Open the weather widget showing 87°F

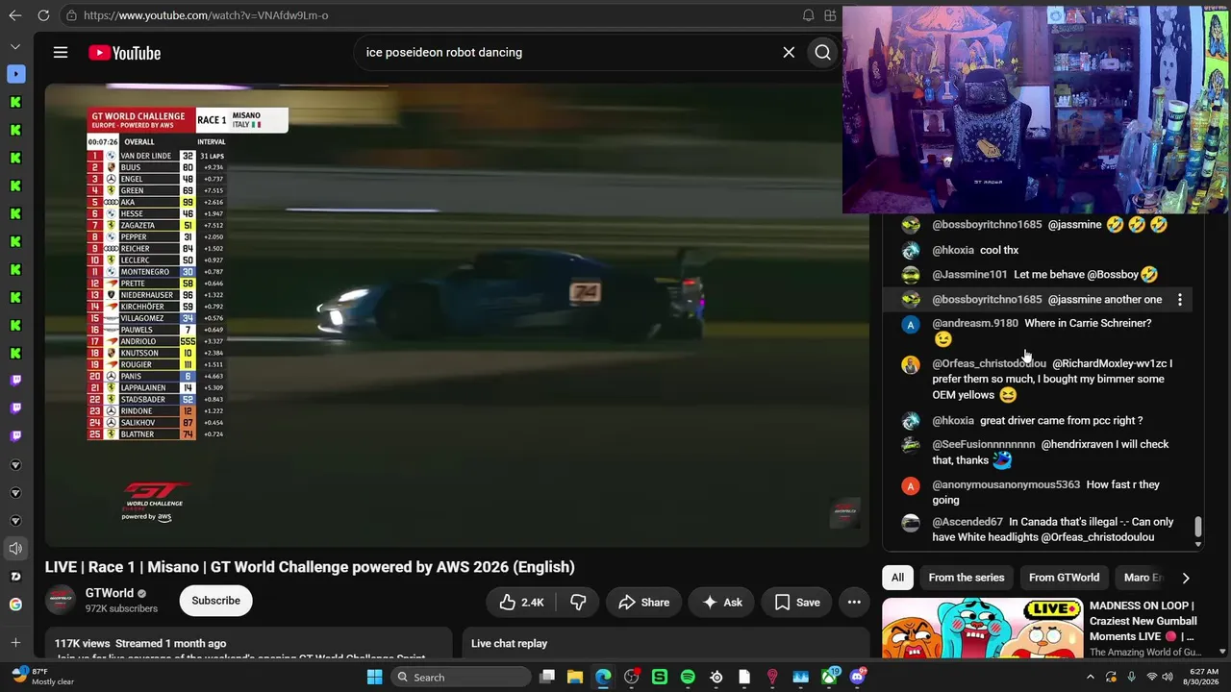pyautogui.click(x=43, y=677)
